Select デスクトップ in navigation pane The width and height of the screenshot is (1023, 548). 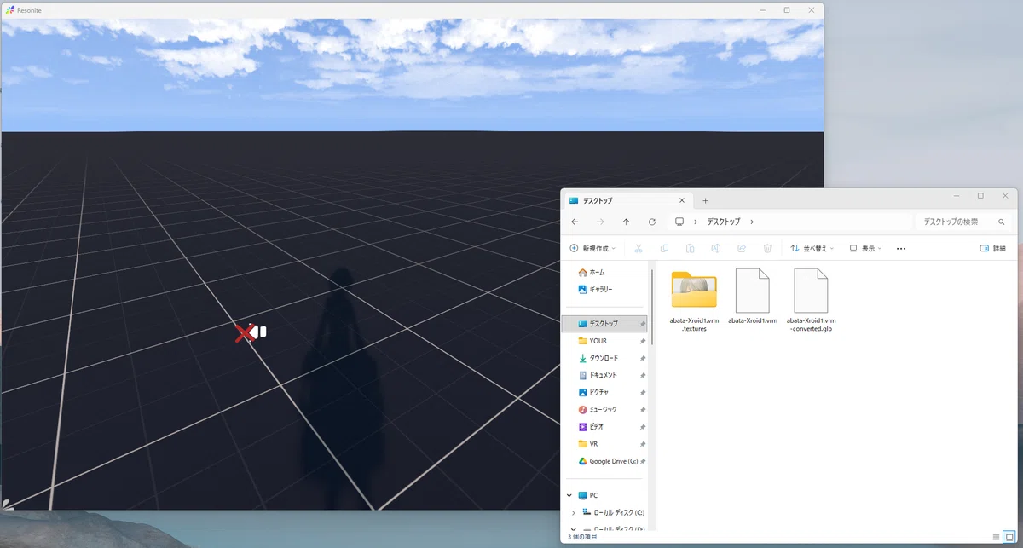click(x=604, y=324)
